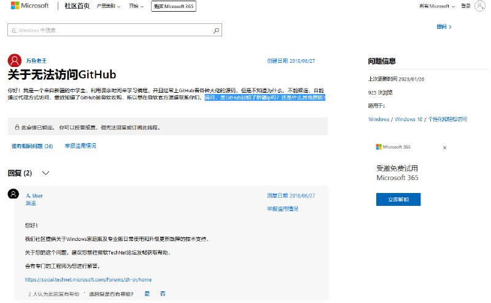491x303 pixels.
Task: Click the 适用于: label
Action: pos(376,106)
